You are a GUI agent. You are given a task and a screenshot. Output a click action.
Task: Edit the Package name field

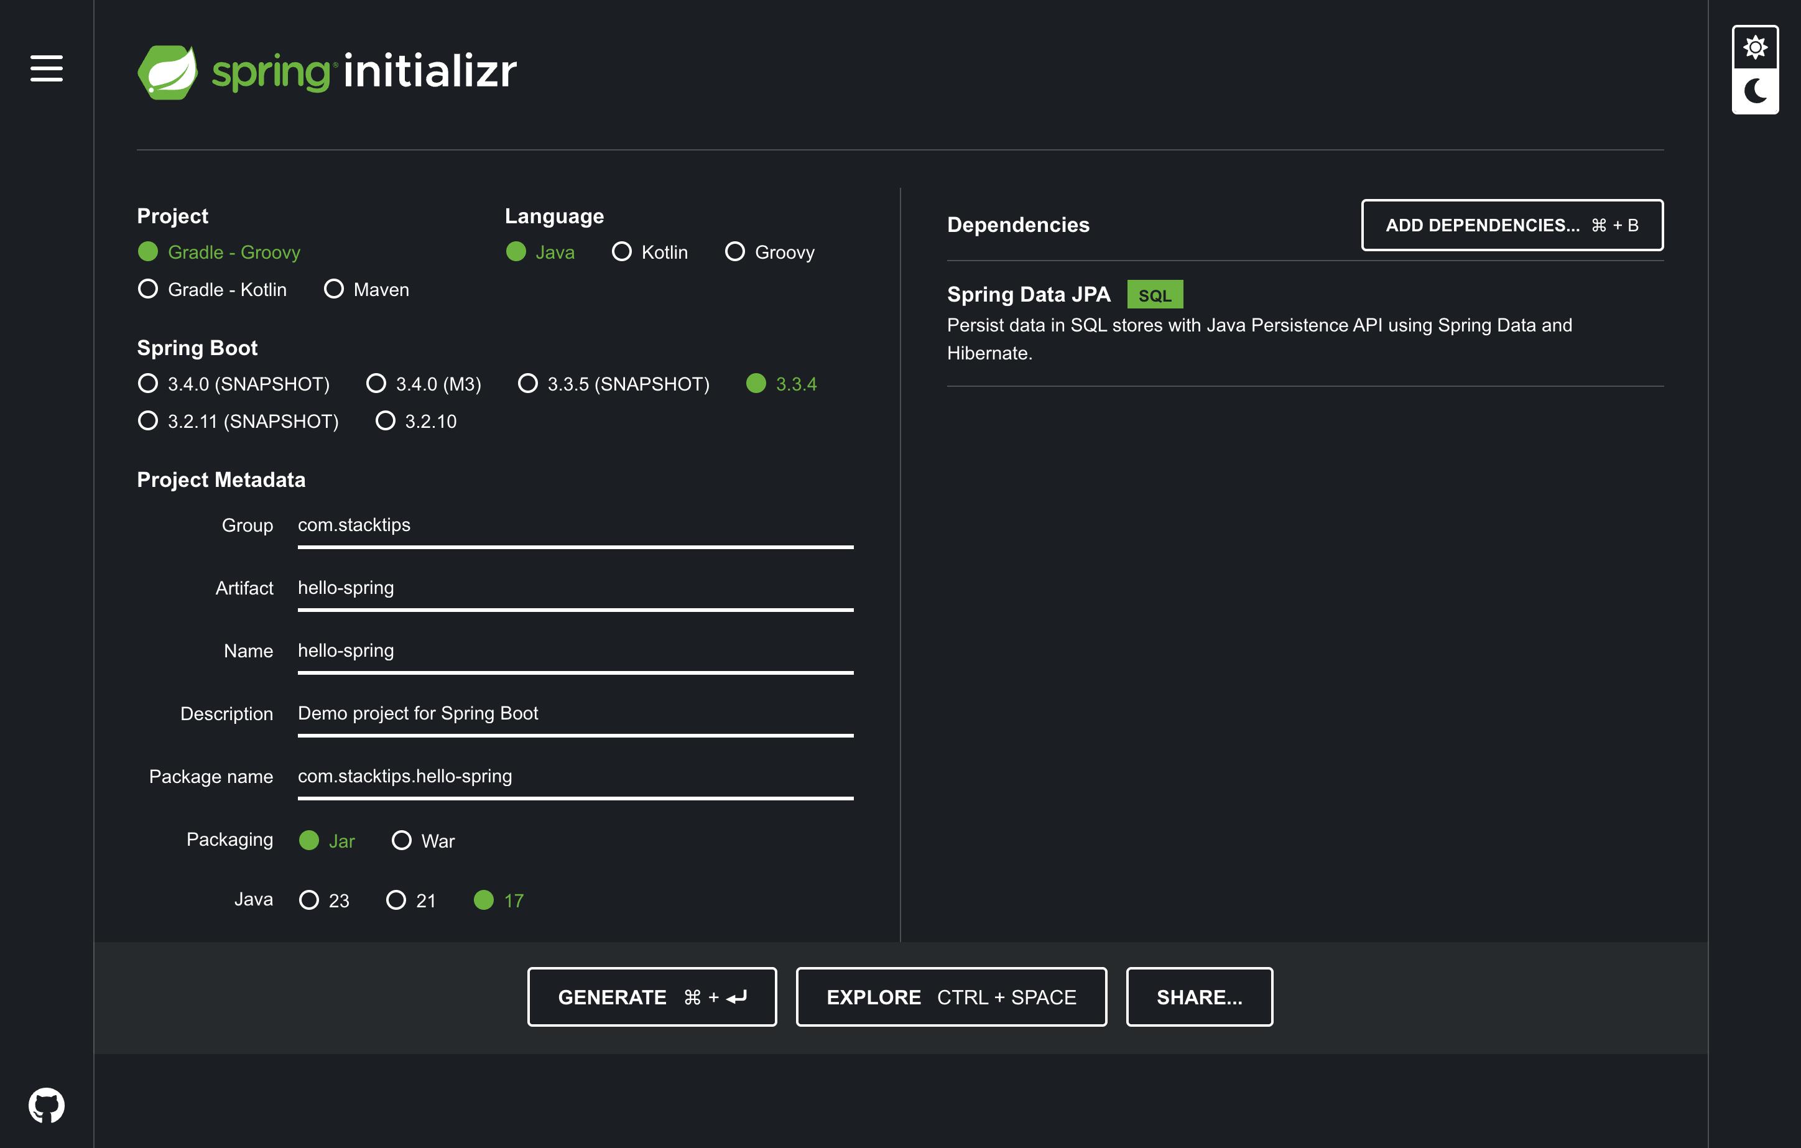point(575,777)
